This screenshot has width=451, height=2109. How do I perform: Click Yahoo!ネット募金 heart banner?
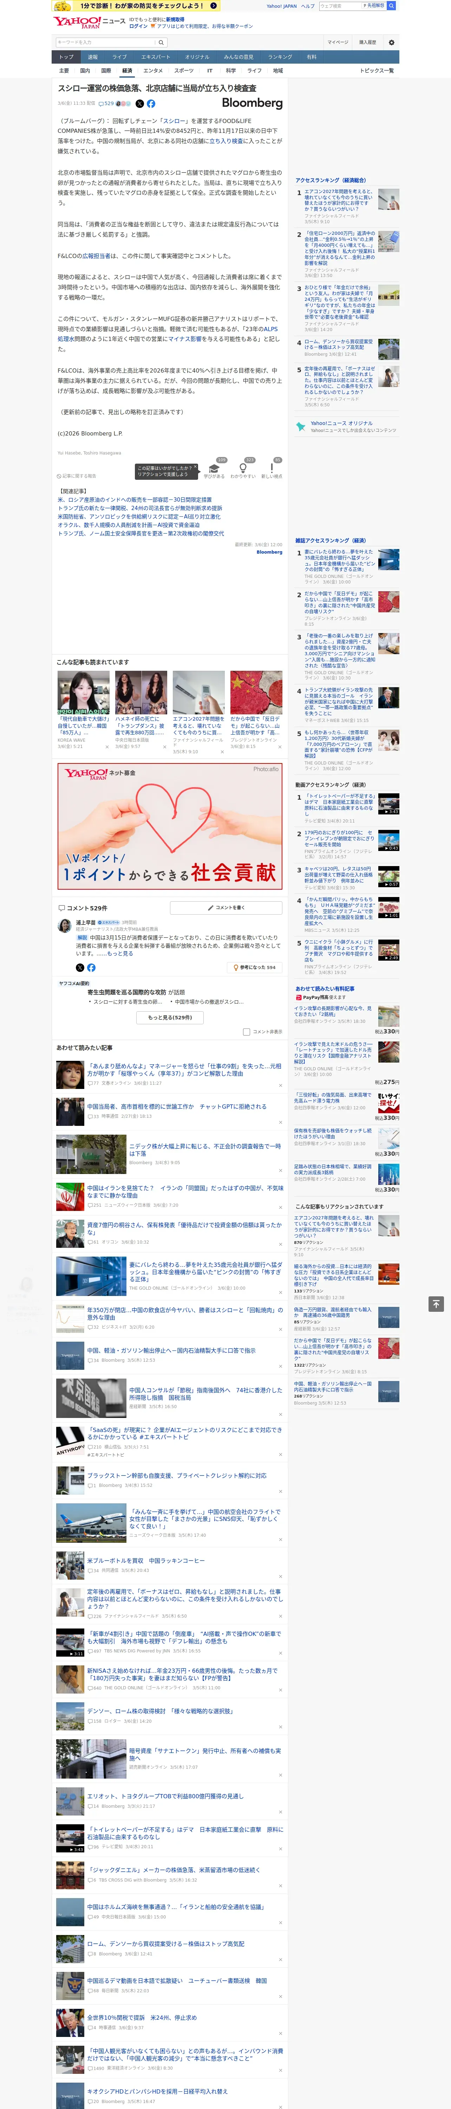(170, 825)
